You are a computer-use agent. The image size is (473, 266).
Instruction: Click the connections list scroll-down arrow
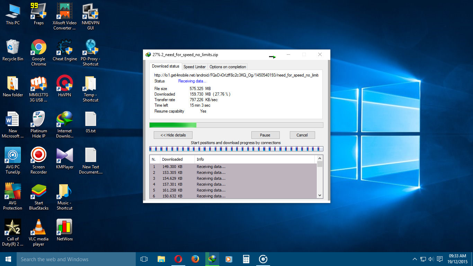(x=320, y=195)
